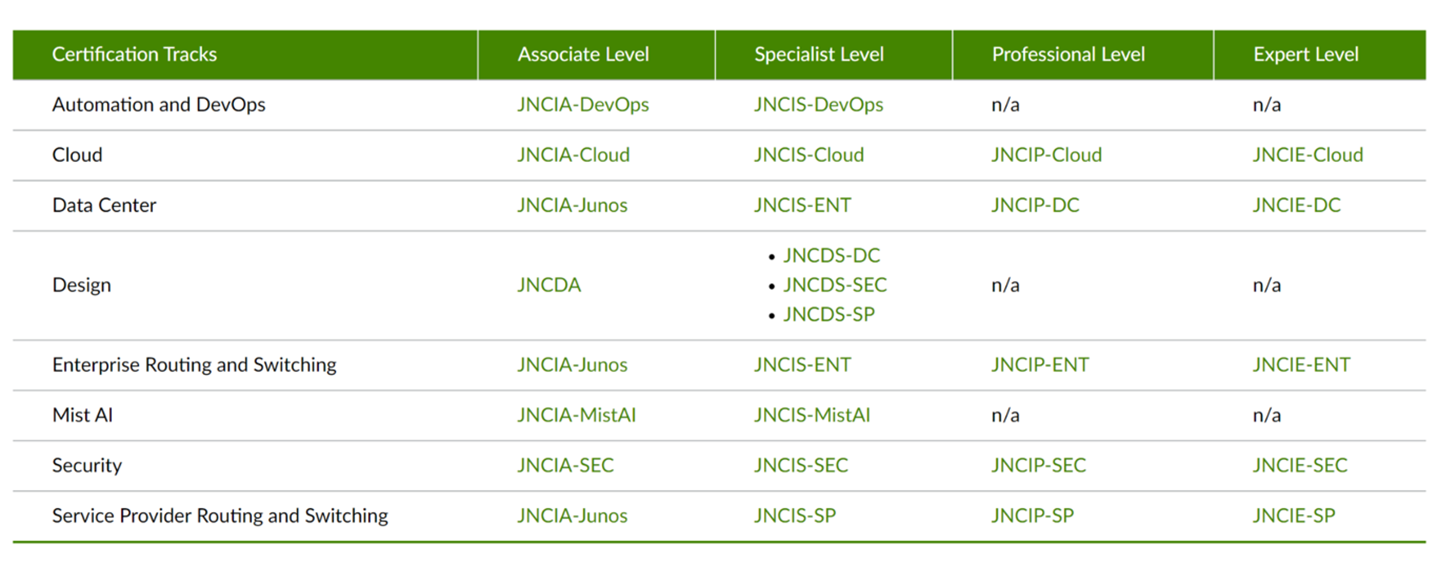The height and width of the screenshot is (568, 1453).
Task: Select the JNCIE-SEC expert link
Action: (x=1300, y=466)
